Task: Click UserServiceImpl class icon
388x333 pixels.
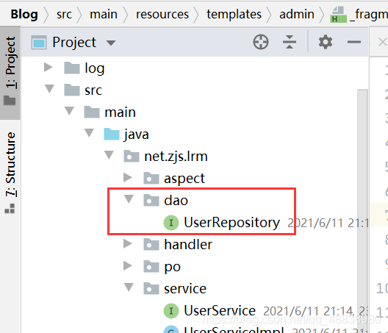Action: pyautogui.click(x=171, y=329)
